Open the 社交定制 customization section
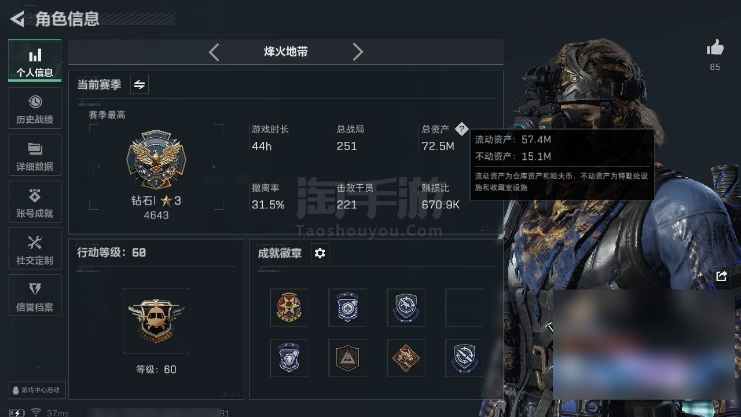 pyautogui.click(x=35, y=248)
